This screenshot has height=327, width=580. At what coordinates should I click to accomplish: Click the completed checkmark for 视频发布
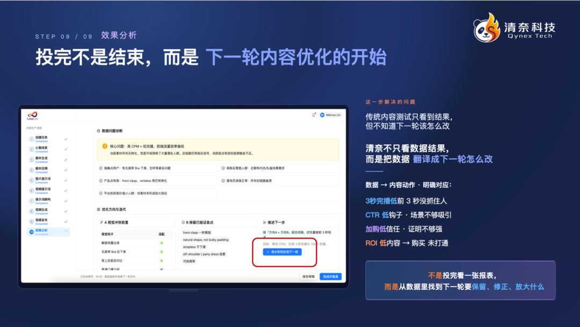point(66,222)
